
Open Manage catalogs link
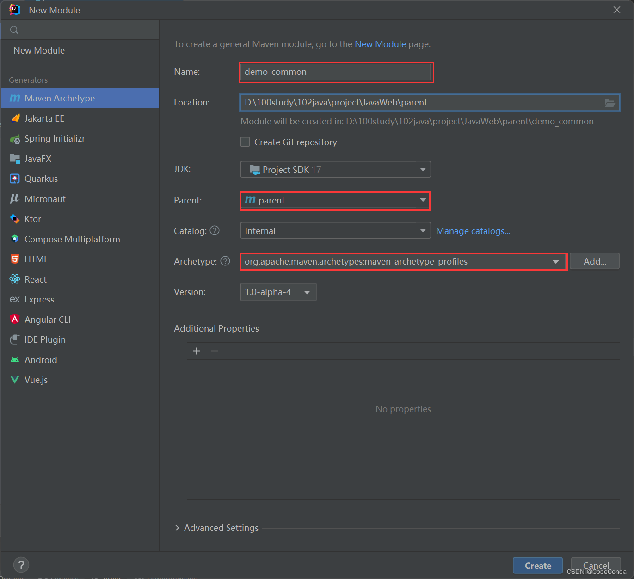[x=473, y=231]
